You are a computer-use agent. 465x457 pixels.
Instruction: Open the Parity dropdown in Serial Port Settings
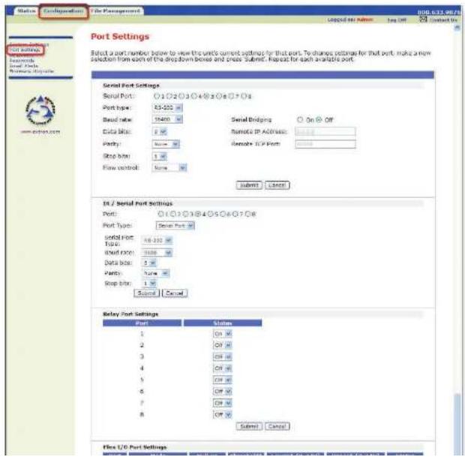tap(166, 144)
